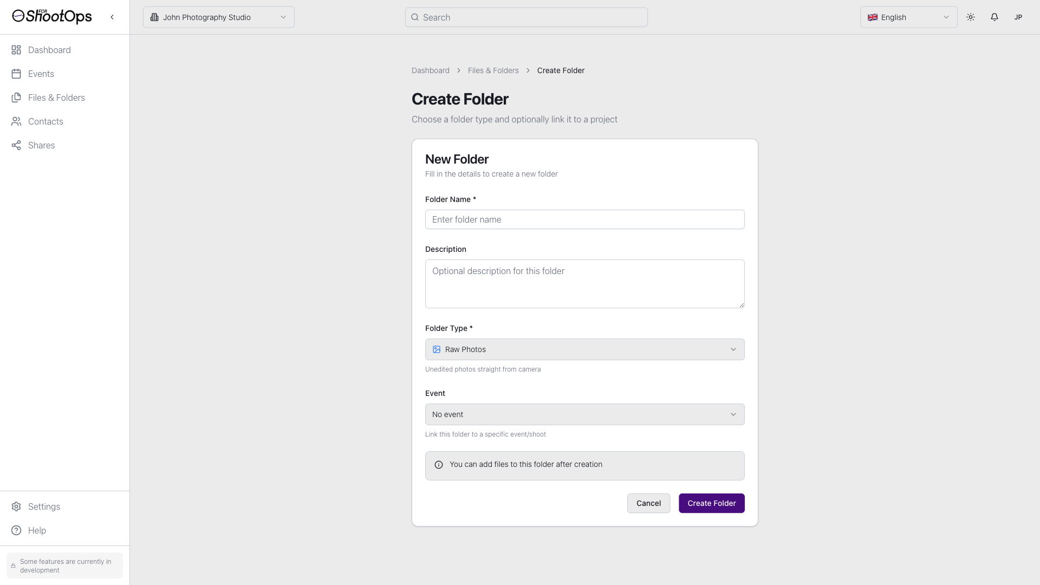Open the JP user avatar menu
The image size is (1040, 585).
1018,17
